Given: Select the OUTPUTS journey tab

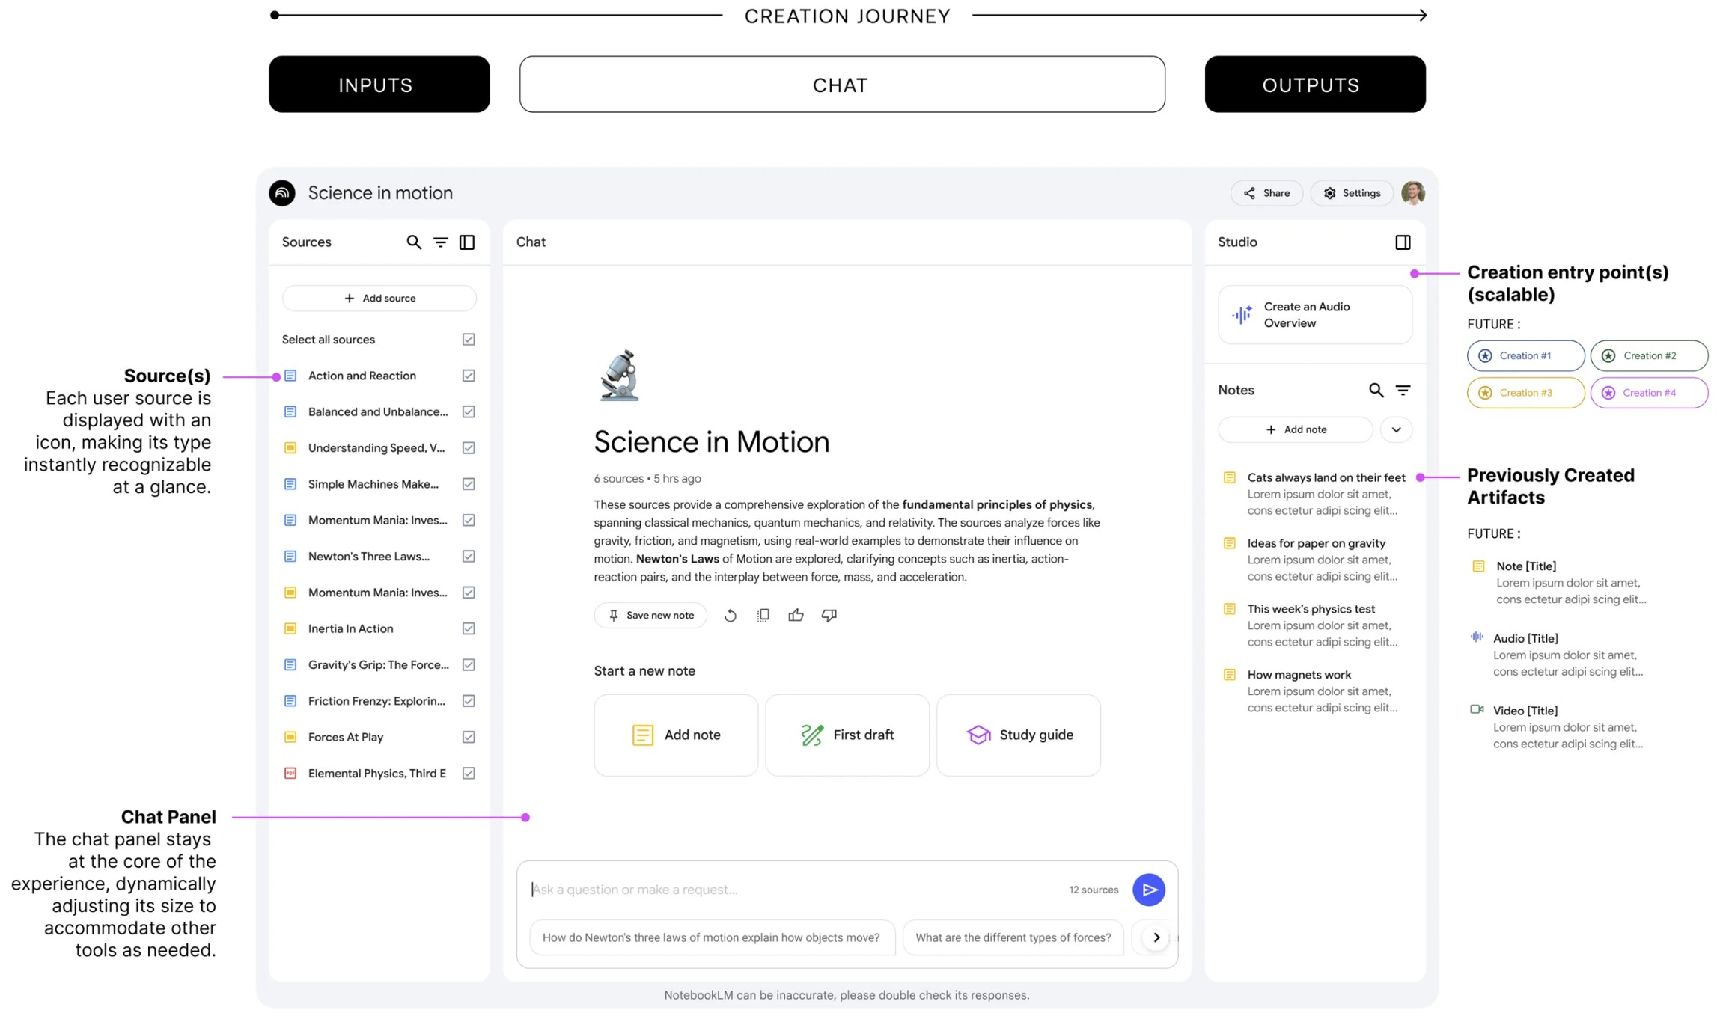Looking at the screenshot, I should pyautogui.click(x=1314, y=85).
